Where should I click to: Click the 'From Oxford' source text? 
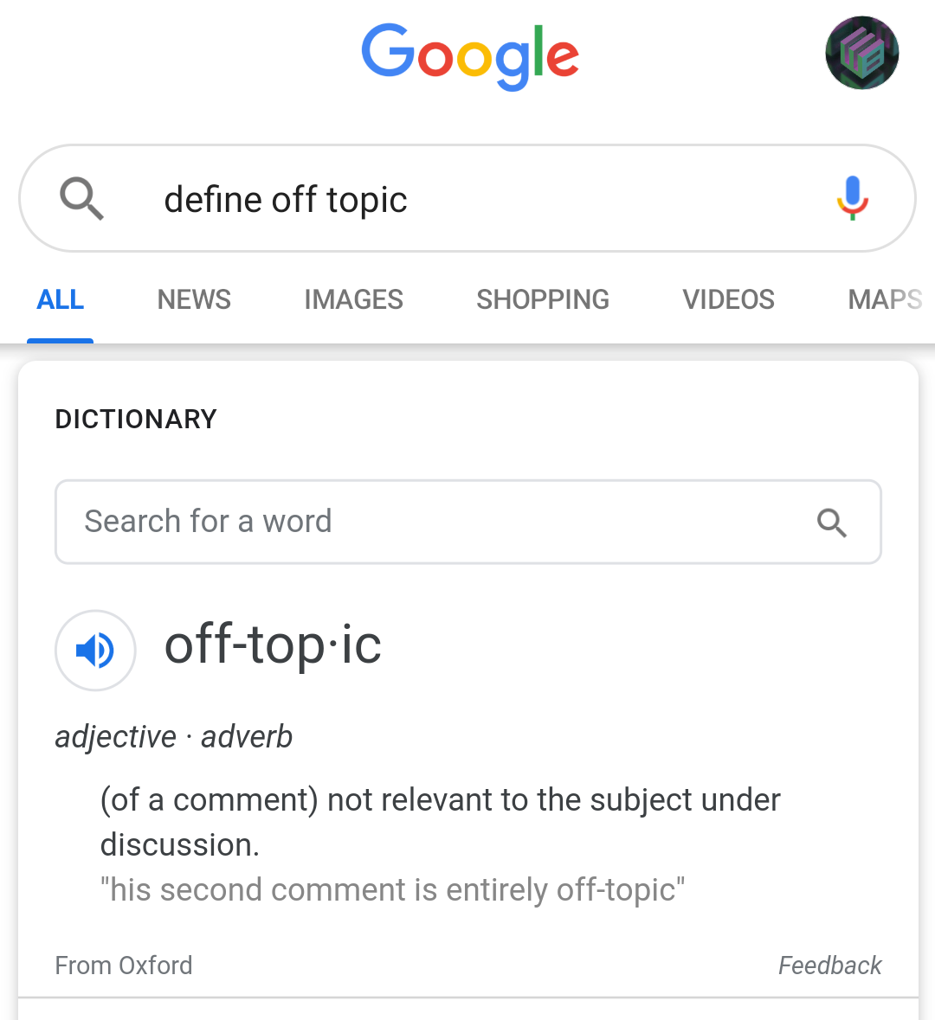point(124,965)
